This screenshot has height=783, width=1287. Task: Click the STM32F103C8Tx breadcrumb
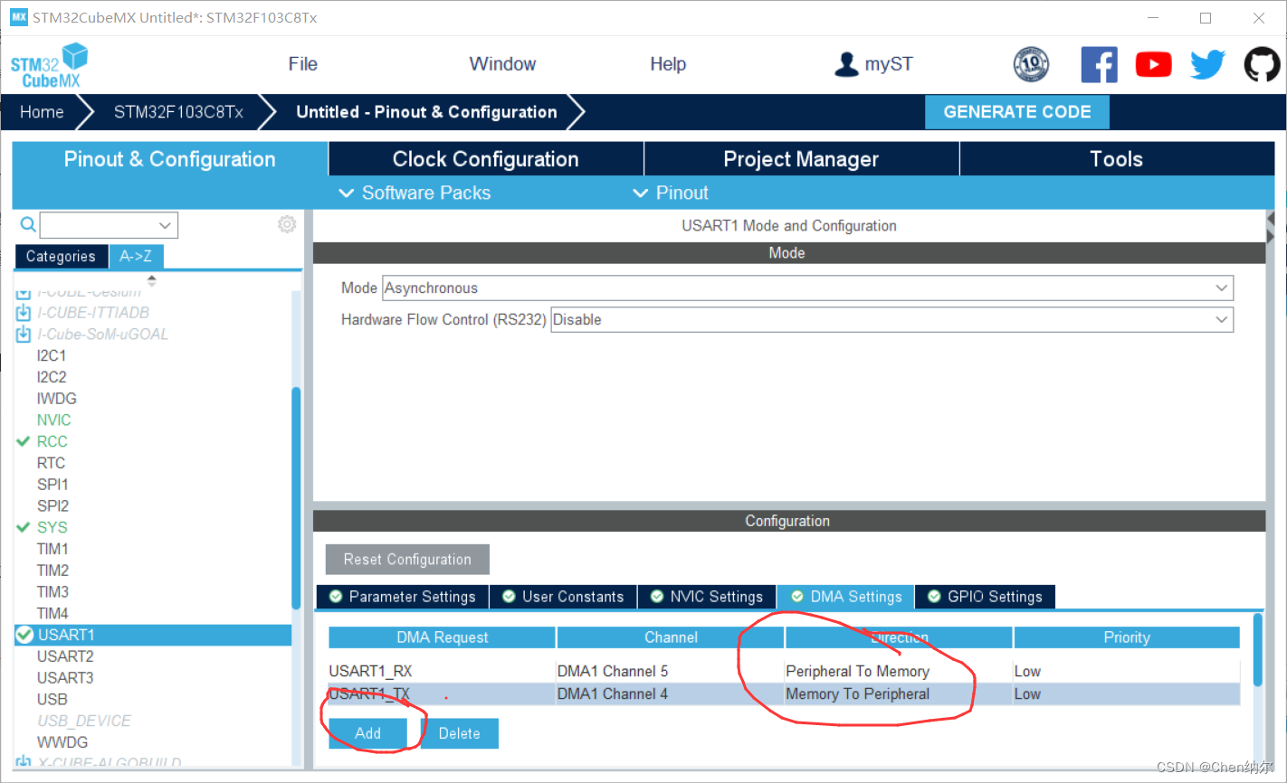click(178, 112)
